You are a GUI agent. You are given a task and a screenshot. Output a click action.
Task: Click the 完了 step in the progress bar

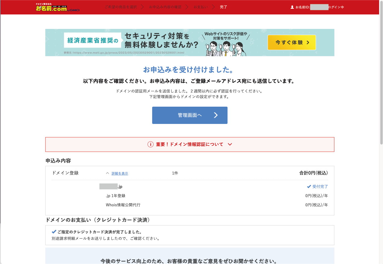point(223,7)
